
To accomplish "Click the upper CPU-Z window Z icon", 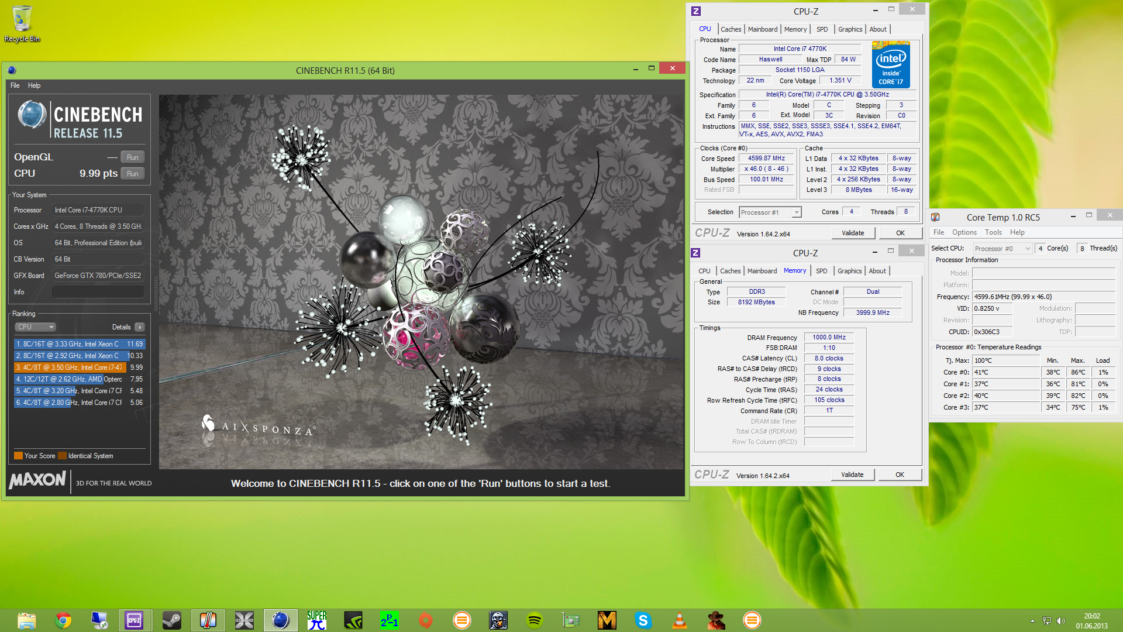I will [x=696, y=11].
